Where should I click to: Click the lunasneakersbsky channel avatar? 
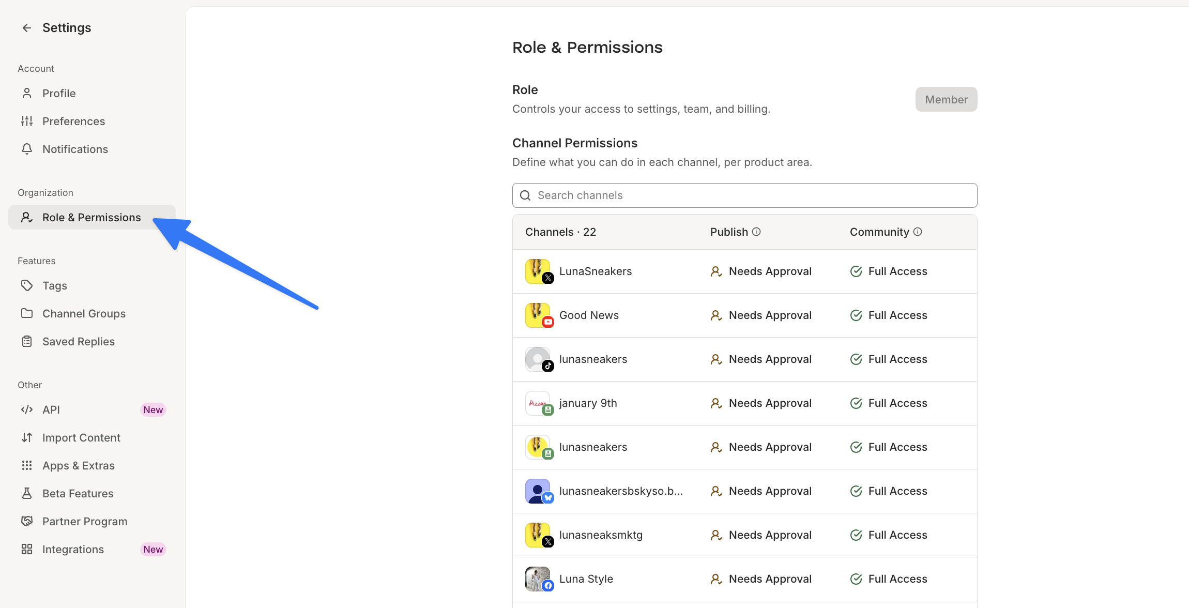pos(538,491)
